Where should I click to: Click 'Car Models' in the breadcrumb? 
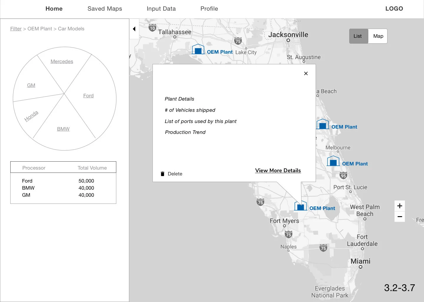pyautogui.click(x=71, y=29)
